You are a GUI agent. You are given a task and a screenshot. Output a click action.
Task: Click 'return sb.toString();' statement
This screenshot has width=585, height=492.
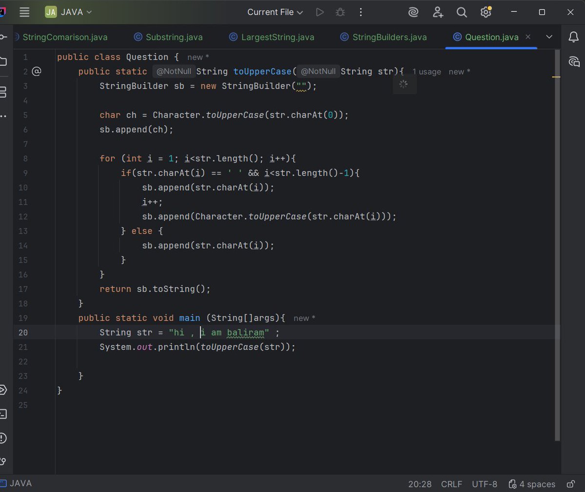[x=155, y=289]
